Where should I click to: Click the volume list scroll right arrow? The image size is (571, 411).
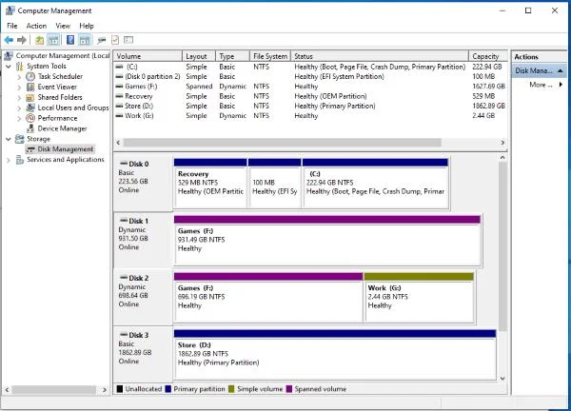click(502, 143)
